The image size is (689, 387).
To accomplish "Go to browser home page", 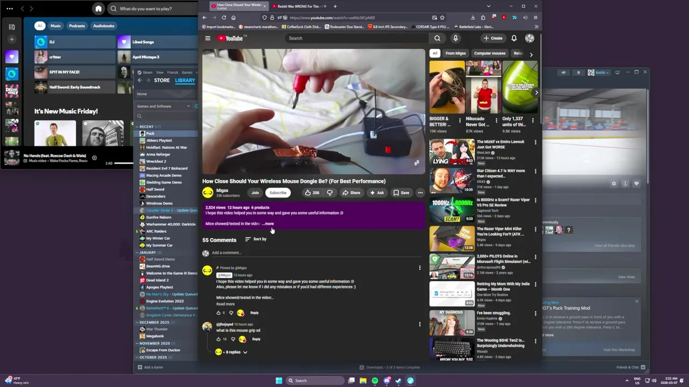I will coord(233,17).
